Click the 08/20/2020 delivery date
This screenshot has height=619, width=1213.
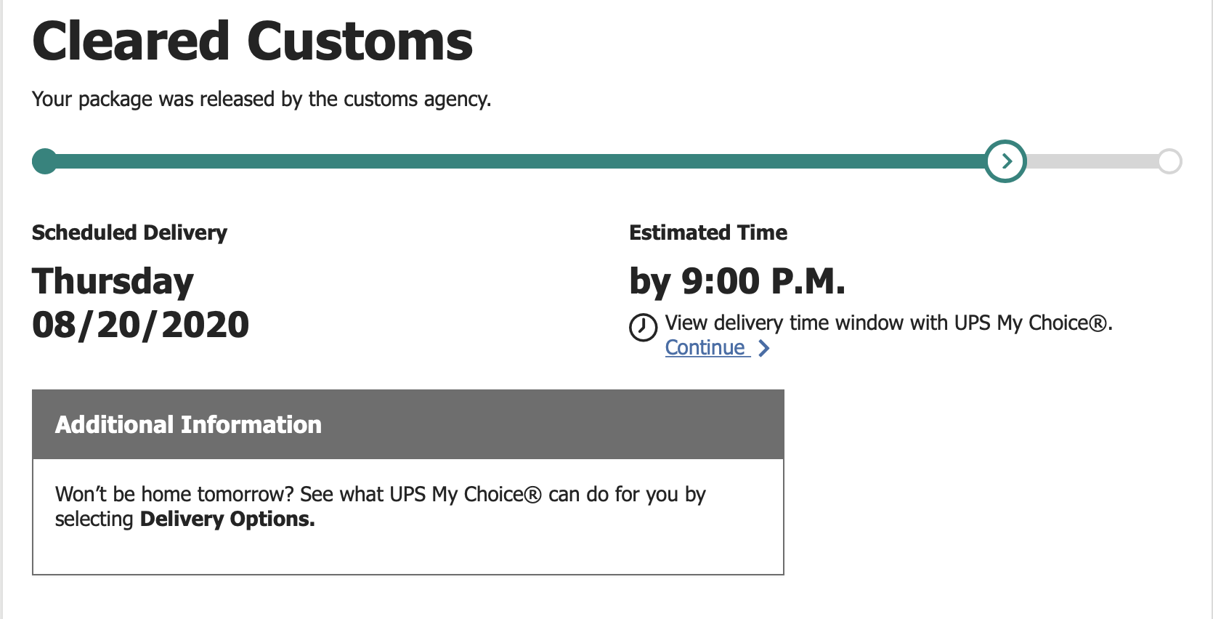(140, 324)
